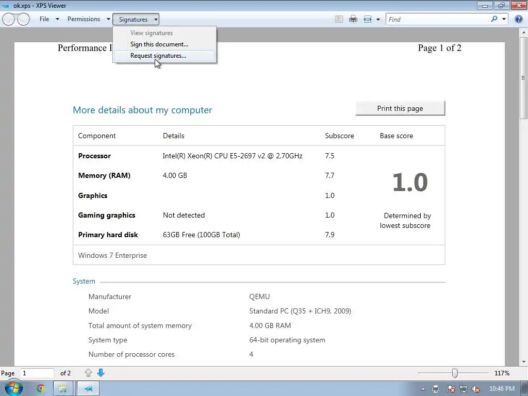Image resolution: width=528 pixels, height=396 pixels.
Task: Click the Print this page button
Action: tap(400, 108)
